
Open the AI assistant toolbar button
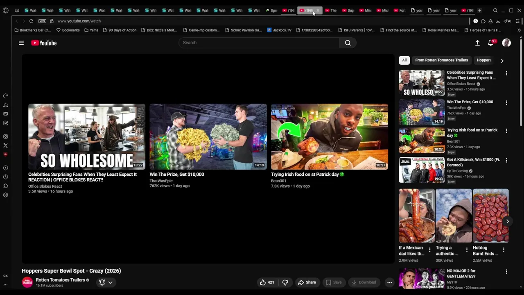pos(508,21)
